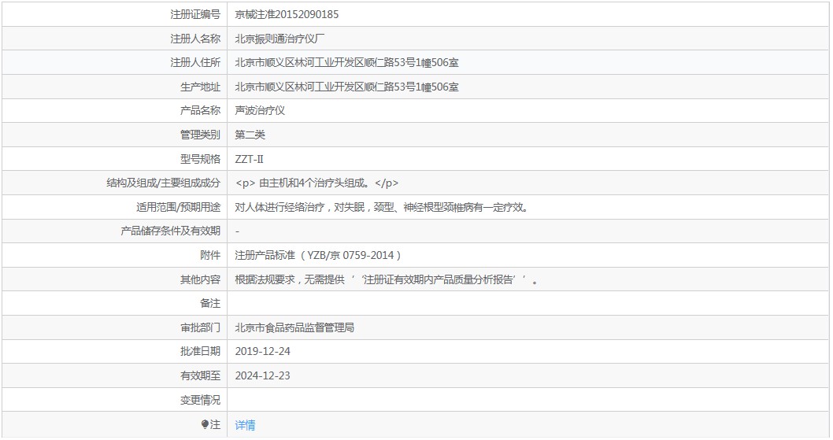Select model value ZZT-II

click(249, 159)
